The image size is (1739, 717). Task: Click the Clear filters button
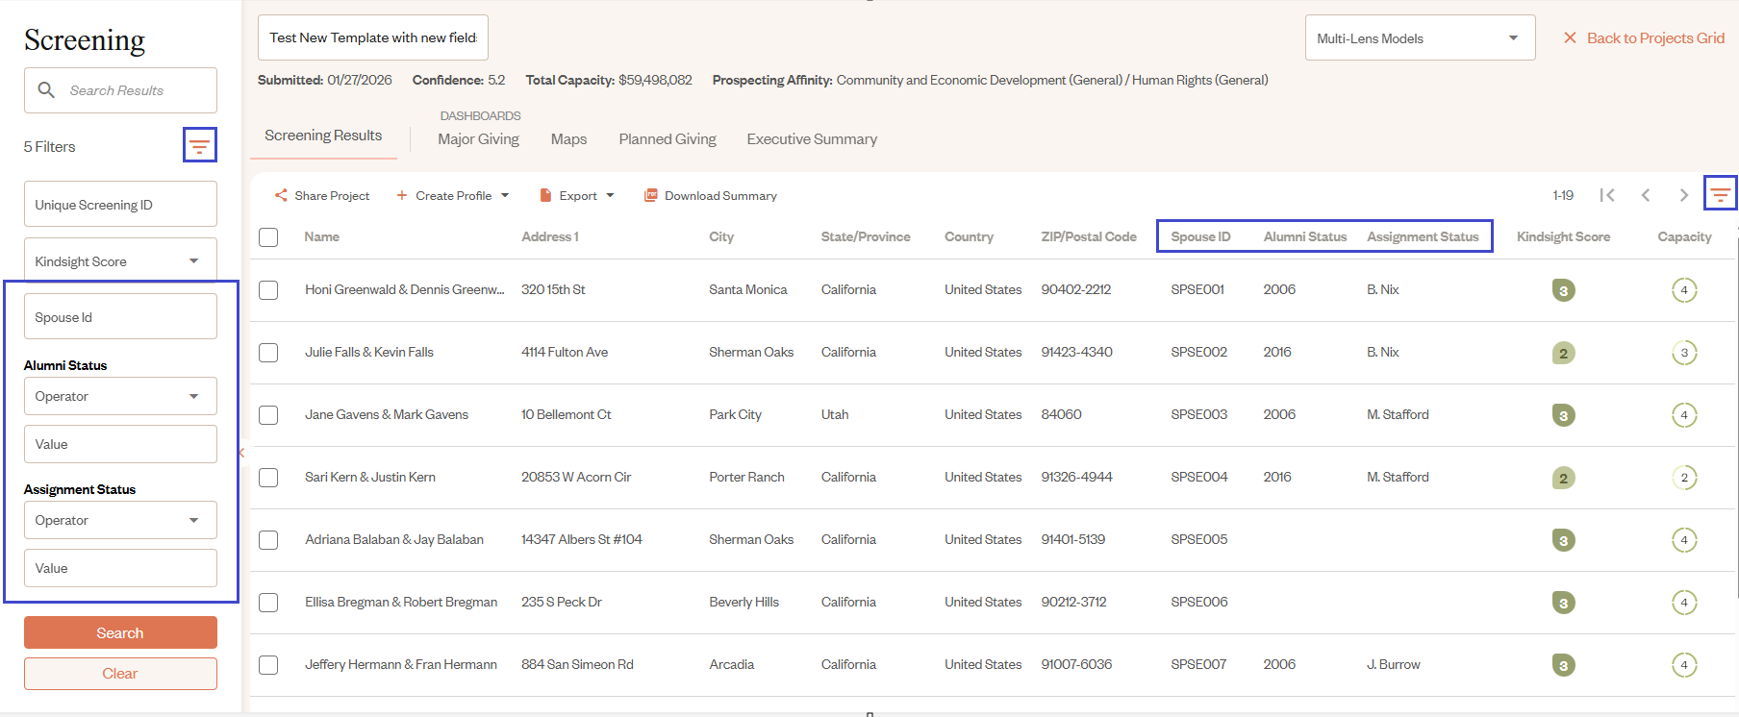(x=120, y=674)
